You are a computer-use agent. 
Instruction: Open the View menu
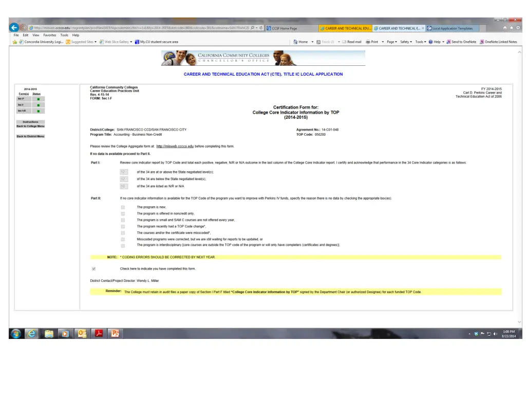[36, 35]
